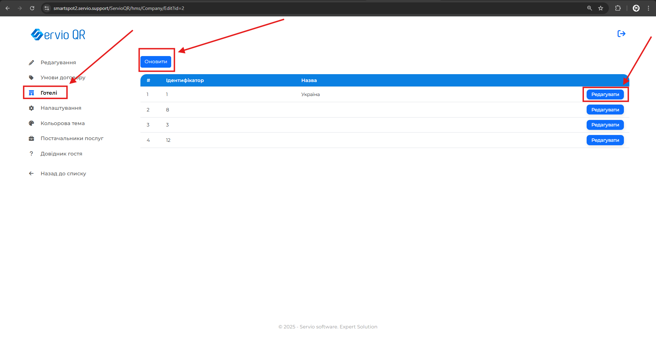656x339 pixels.
Task: Click the briefcase icon beside Постачальники послуг
Action: tap(31, 138)
